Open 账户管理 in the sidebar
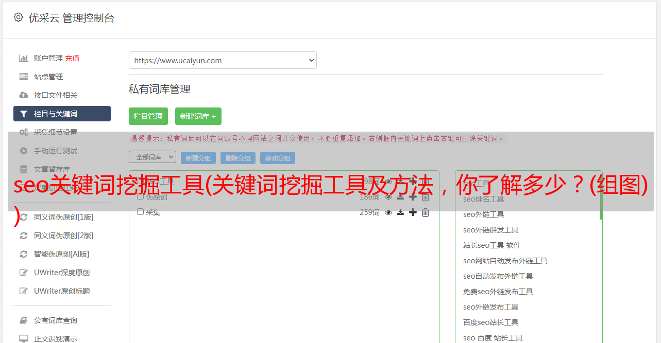661x343 pixels. [x=48, y=58]
